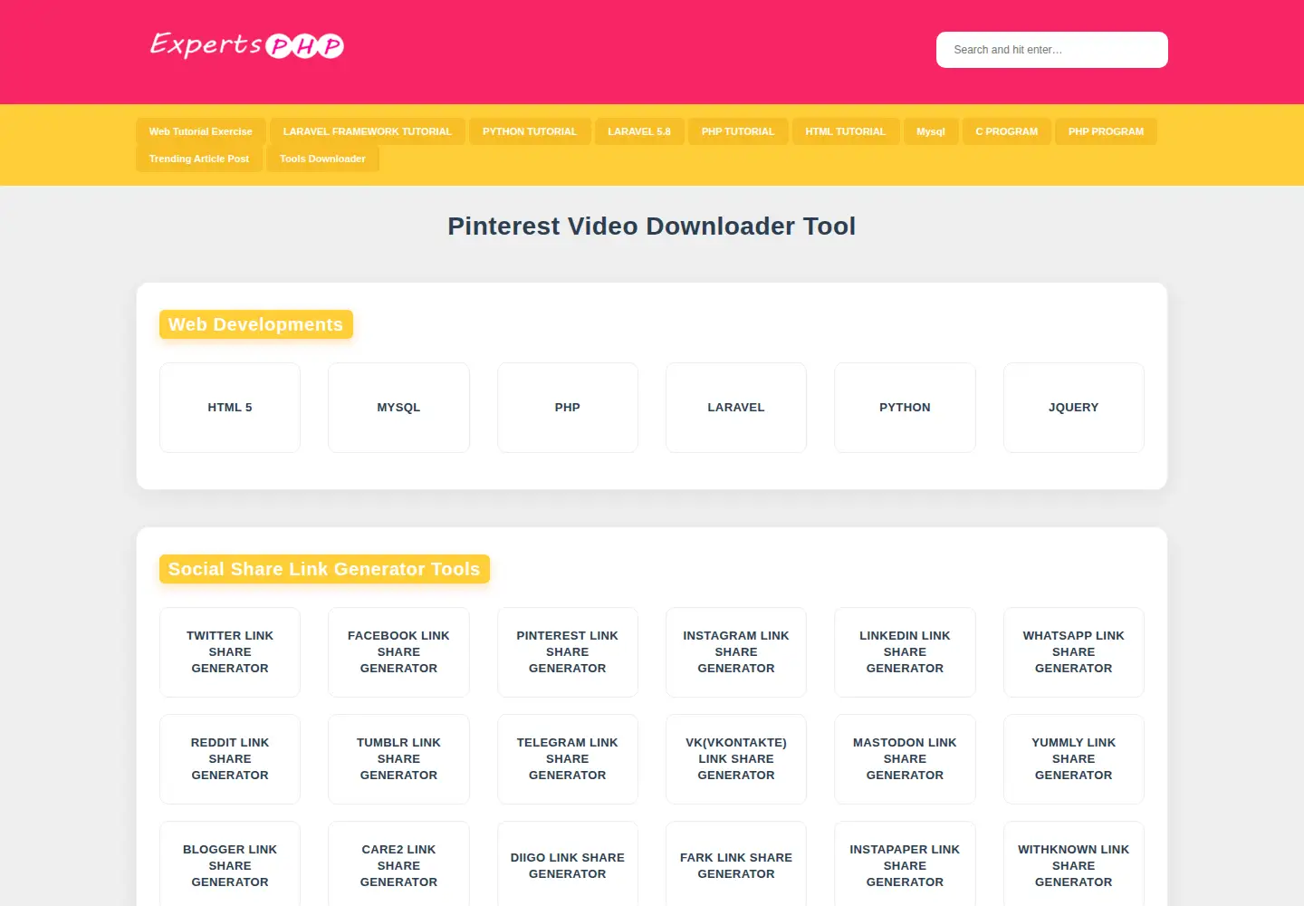Open Telegram Link Share Generator
Viewport: 1304px width, 906px height.
pos(568,759)
